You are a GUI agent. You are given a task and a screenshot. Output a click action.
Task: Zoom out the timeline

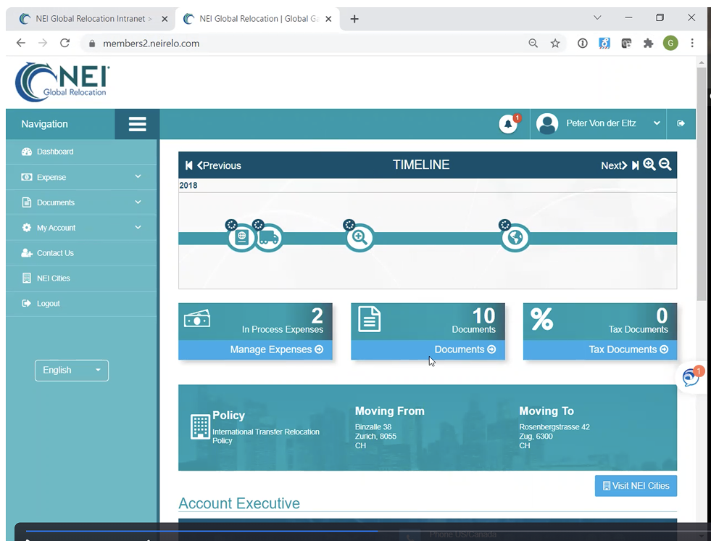[x=665, y=165]
